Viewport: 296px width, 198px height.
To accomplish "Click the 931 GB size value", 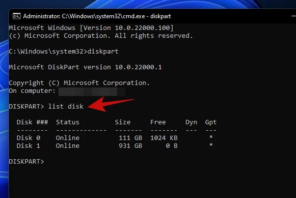I will click(131, 146).
